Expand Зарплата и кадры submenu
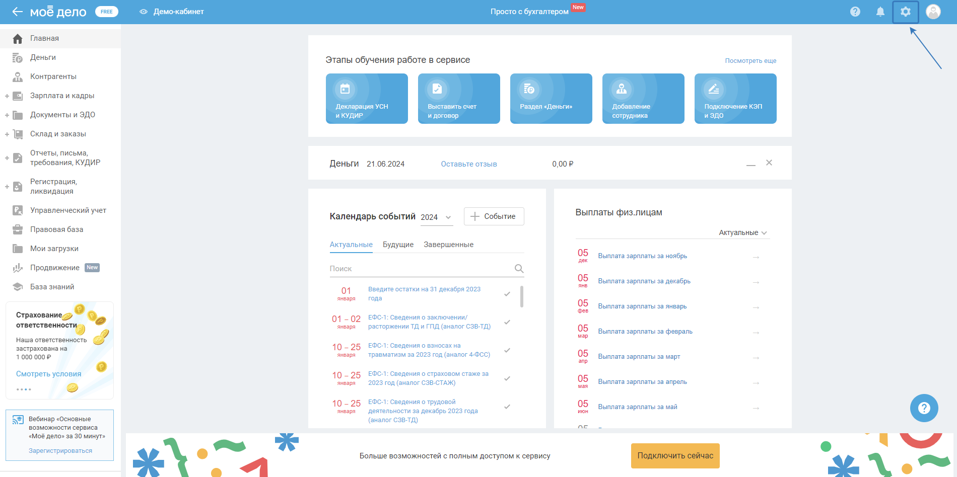Image resolution: width=957 pixels, height=477 pixels. (7, 96)
